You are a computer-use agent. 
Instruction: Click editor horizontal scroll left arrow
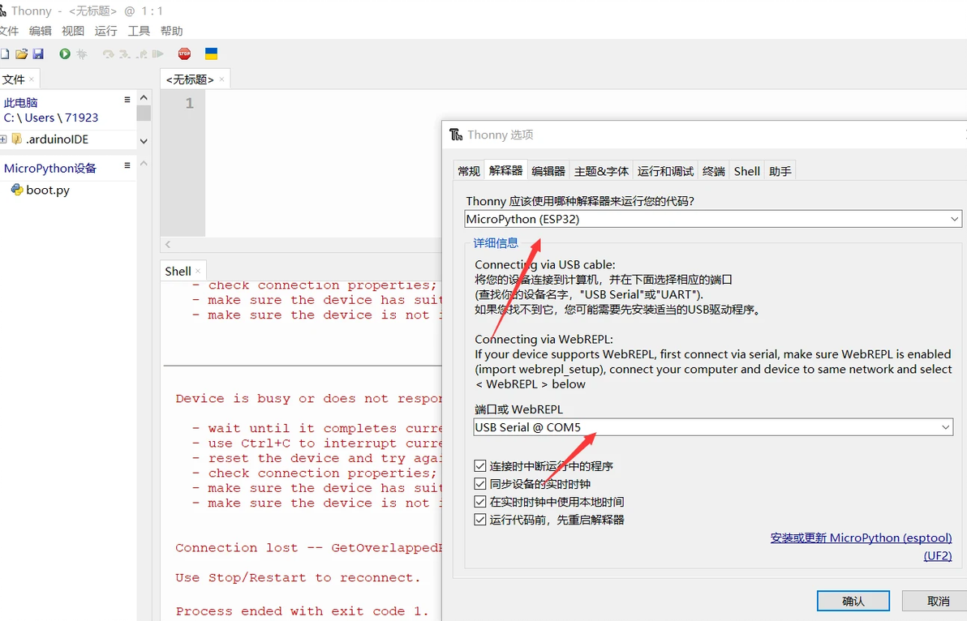tap(168, 245)
